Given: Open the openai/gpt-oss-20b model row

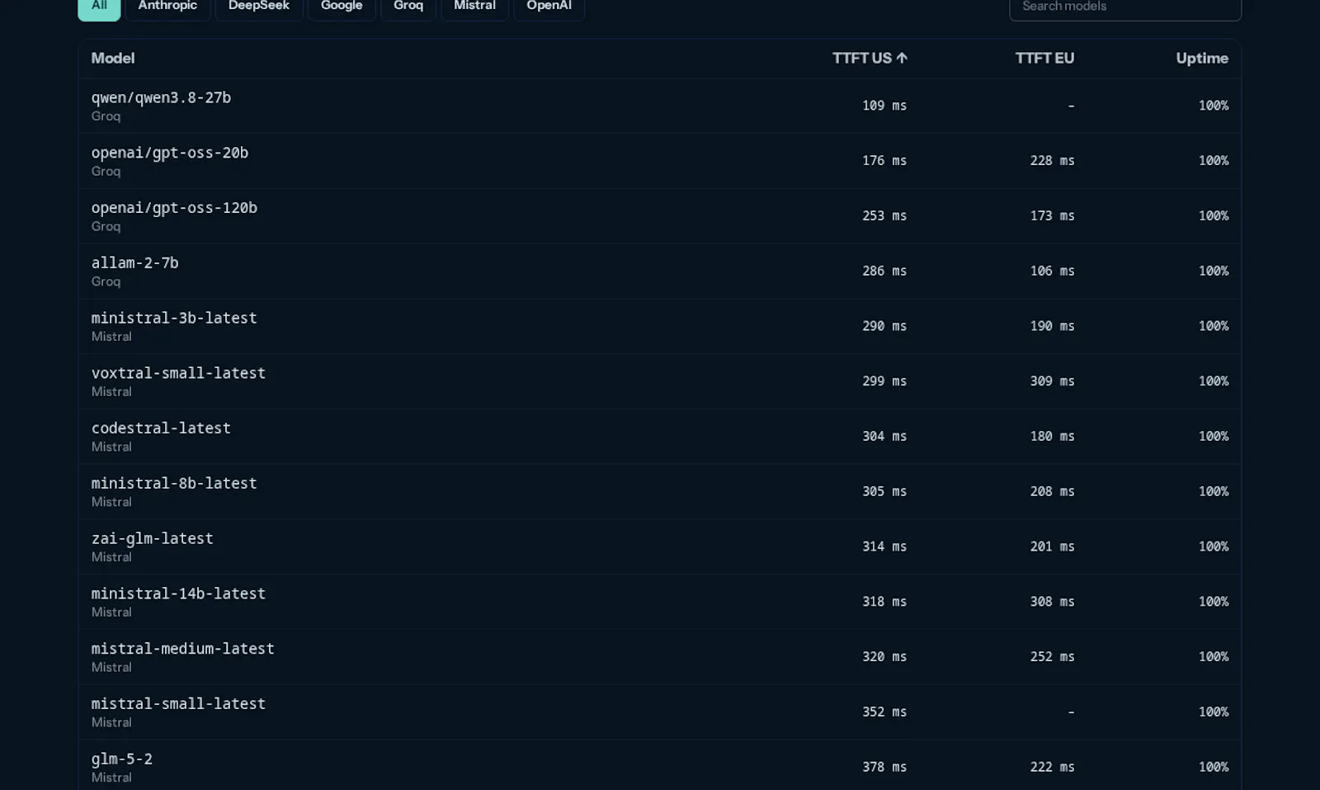Looking at the screenshot, I should [660, 161].
